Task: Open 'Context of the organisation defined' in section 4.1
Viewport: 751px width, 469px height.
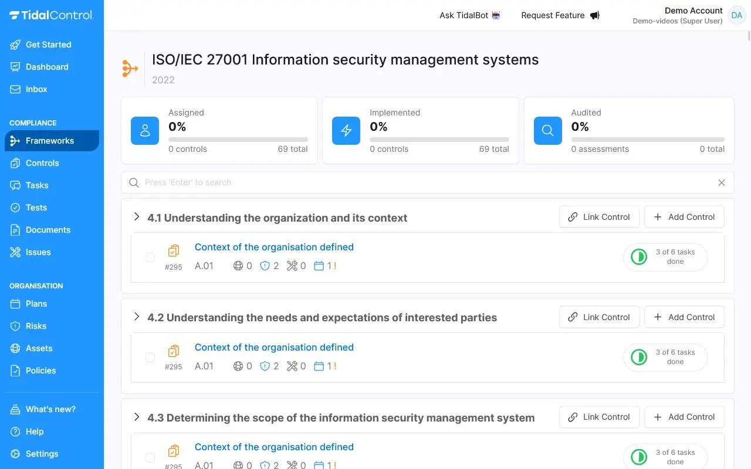Action: click(x=274, y=247)
